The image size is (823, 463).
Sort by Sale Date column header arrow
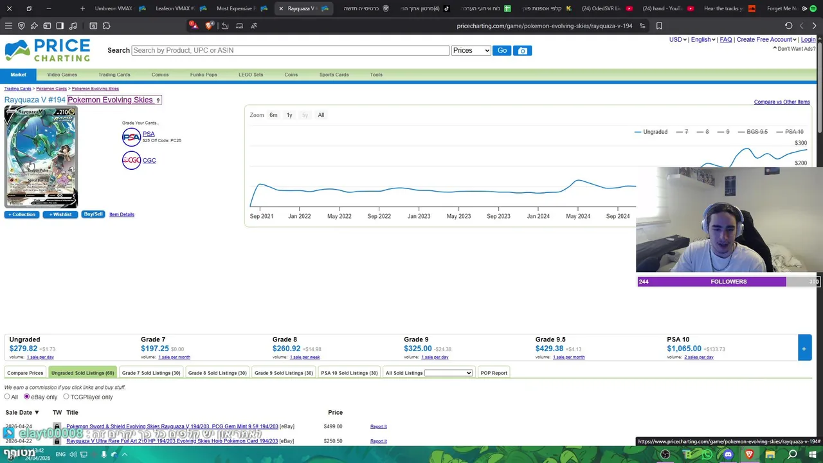(37, 412)
